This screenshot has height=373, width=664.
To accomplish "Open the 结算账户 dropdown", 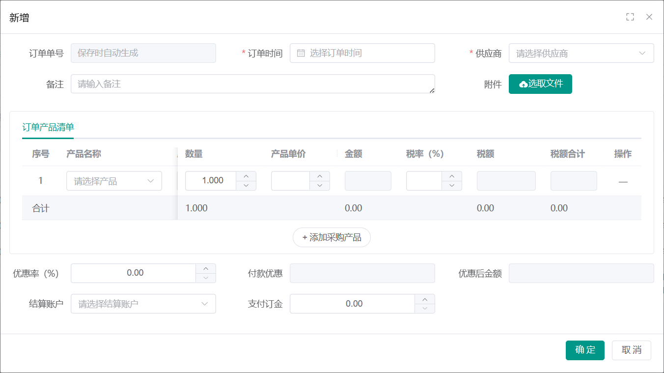I will (x=143, y=304).
